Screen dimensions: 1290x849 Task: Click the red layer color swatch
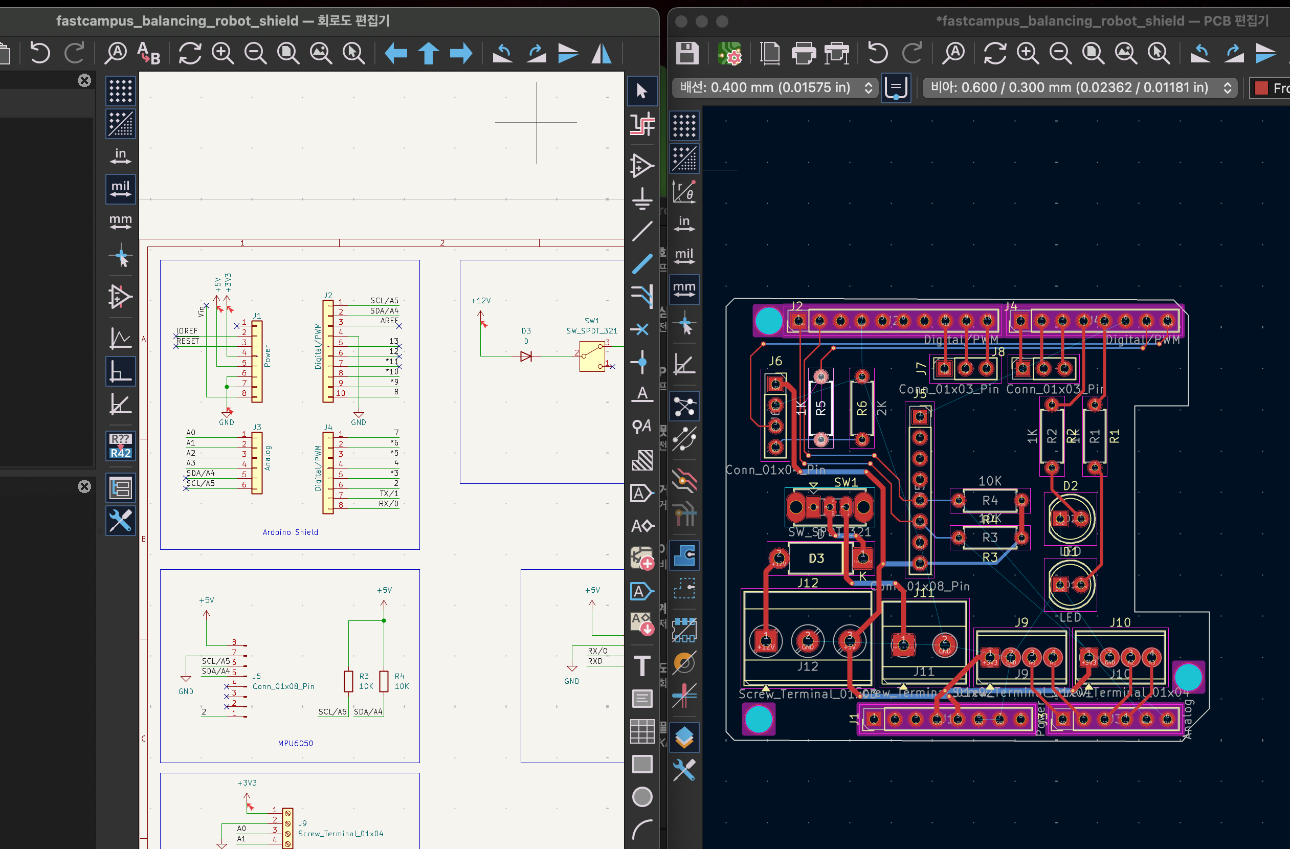1261,88
